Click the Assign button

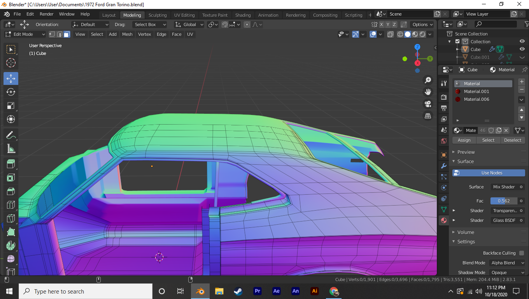coord(464,140)
